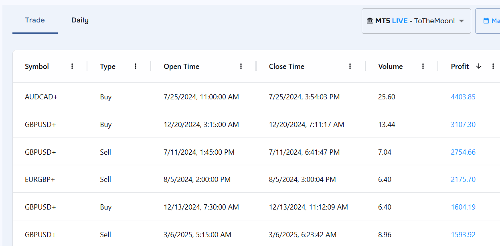
Task: Switch to the Daily tab
Action: coord(80,20)
